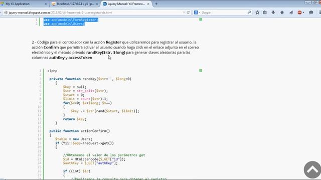Image resolution: width=321 pixels, height=180 pixels.
Task: Click the bold word authKey
Action: point(57,57)
